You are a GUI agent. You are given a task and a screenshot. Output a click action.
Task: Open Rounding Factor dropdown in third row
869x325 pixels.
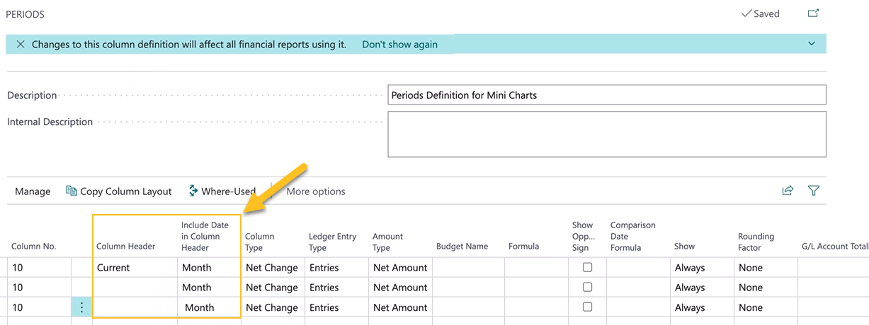pos(751,307)
